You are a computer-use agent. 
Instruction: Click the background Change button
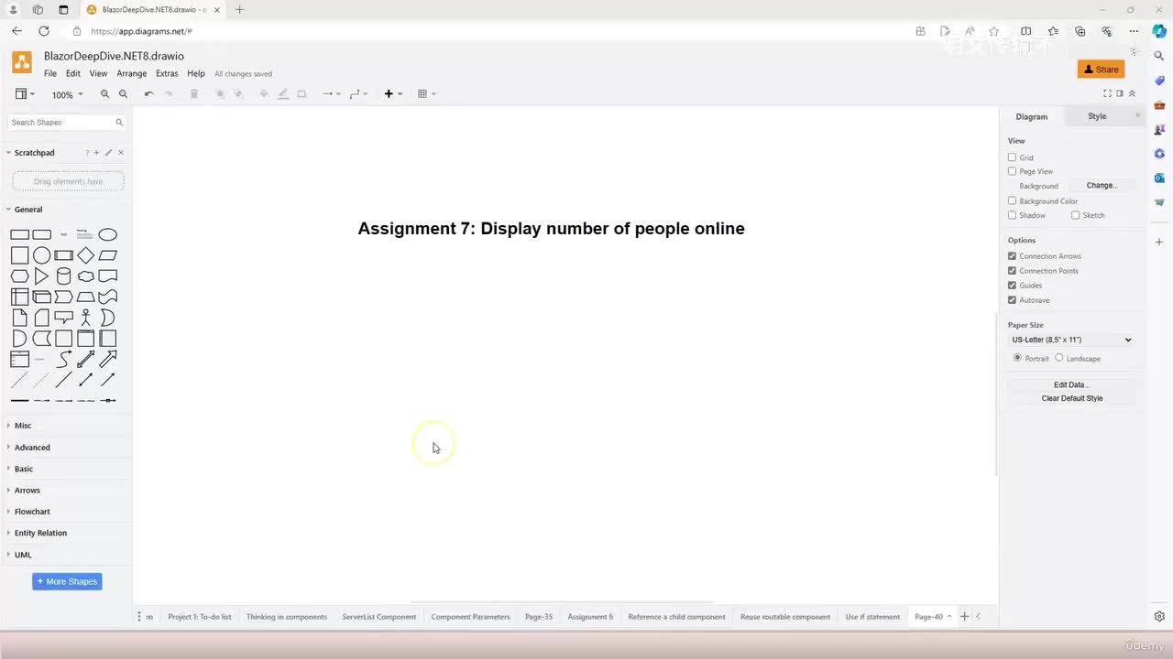coord(1102,186)
